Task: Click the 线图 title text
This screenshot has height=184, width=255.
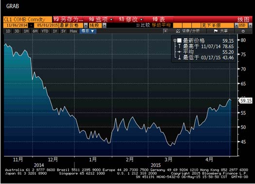Action: [243, 19]
